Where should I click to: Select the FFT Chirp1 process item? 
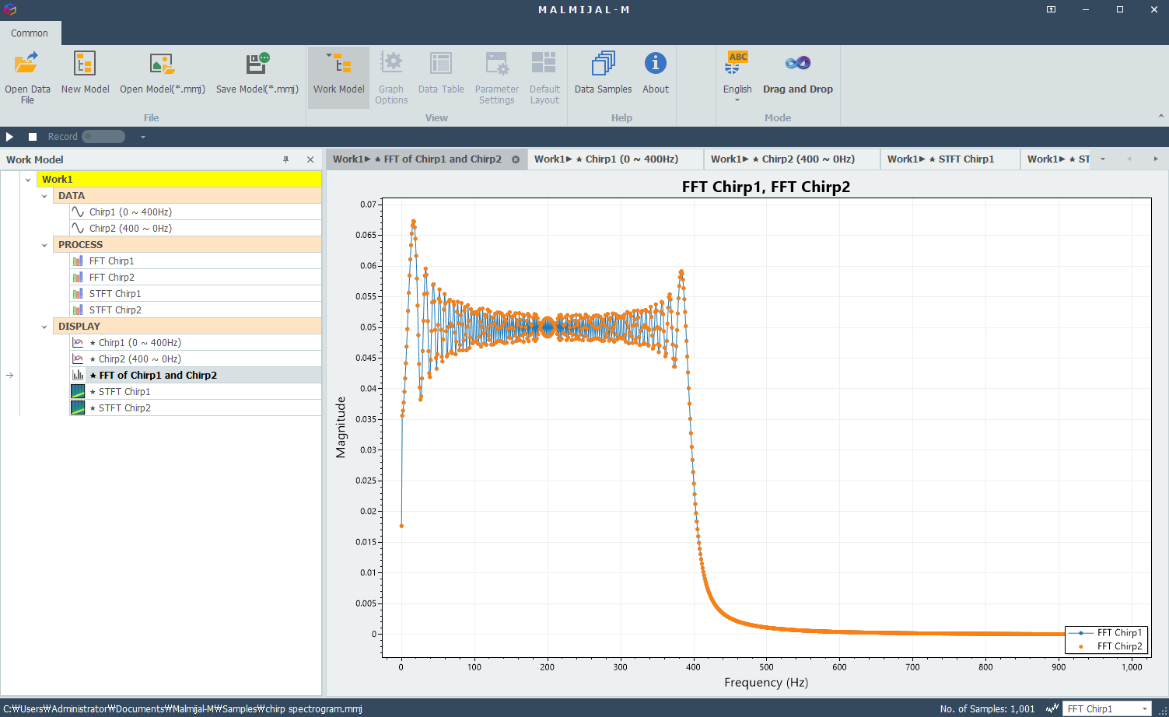pyautogui.click(x=195, y=261)
